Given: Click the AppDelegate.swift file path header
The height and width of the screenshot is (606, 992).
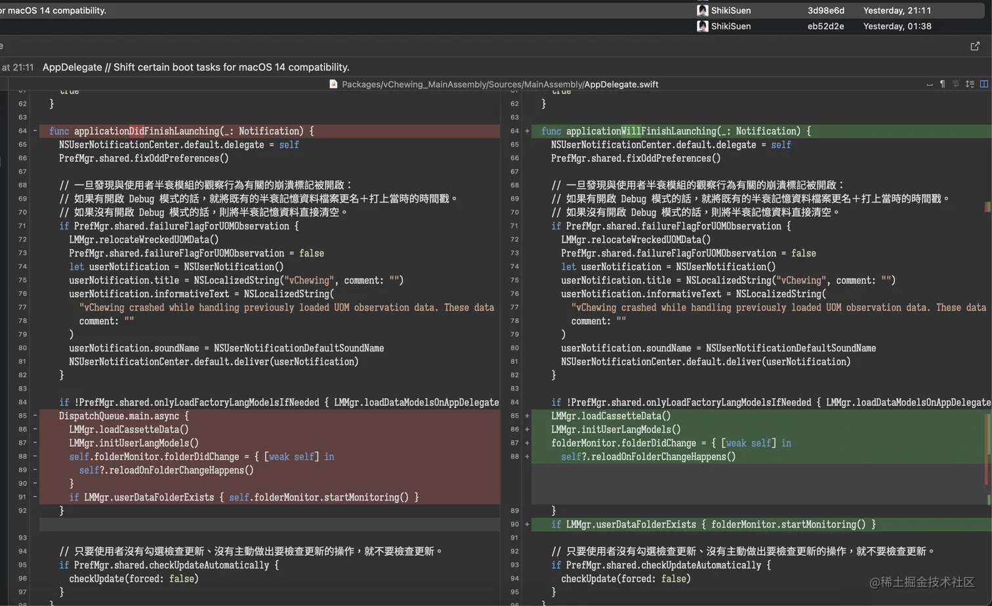Looking at the screenshot, I should (x=500, y=84).
